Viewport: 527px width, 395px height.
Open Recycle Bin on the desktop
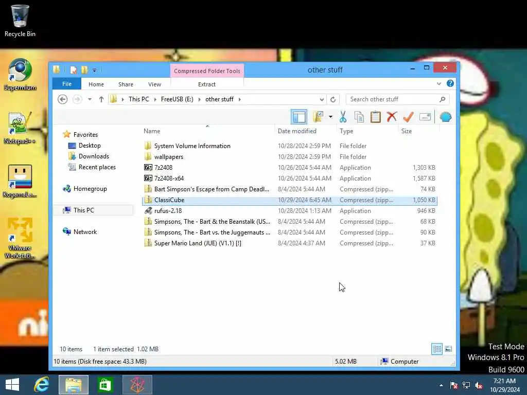pyautogui.click(x=20, y=21)
